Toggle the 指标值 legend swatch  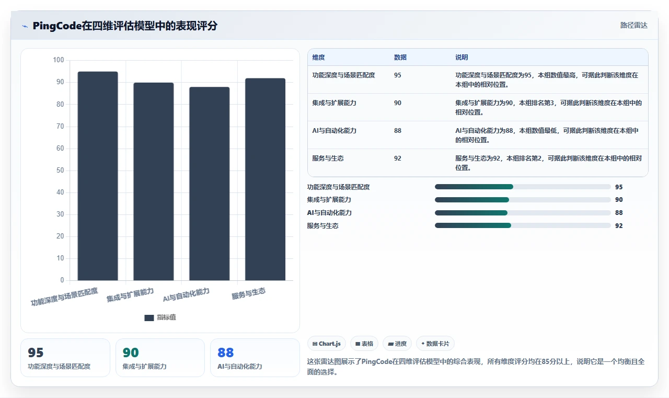(x=149, y=317)
